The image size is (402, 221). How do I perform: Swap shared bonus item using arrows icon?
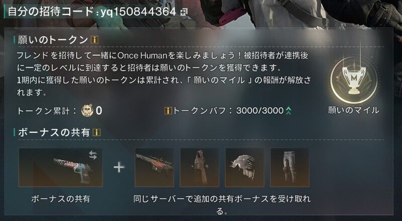click(x=93, y=155)
